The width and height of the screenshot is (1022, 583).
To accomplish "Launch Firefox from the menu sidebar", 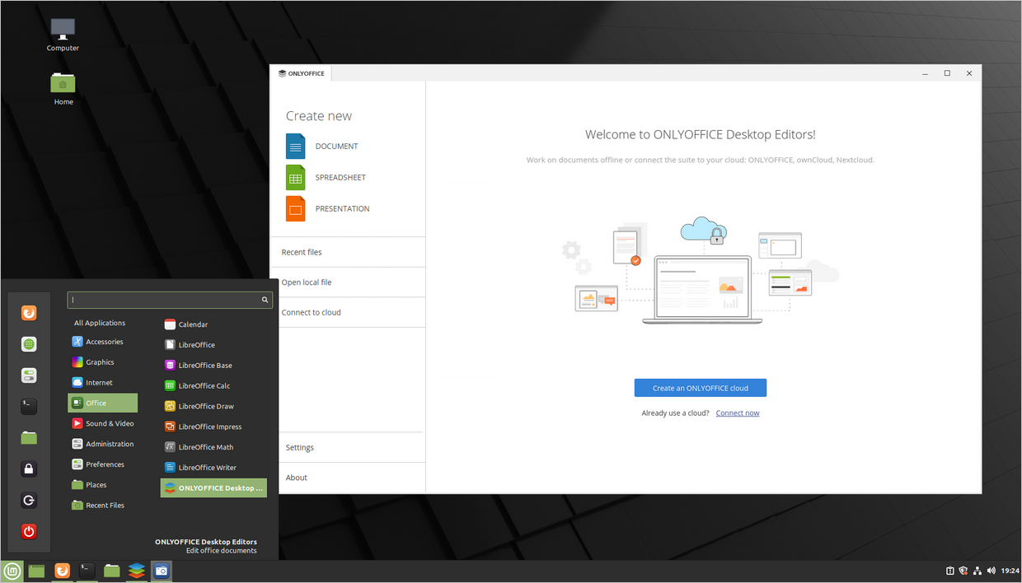I will point(29,313).
